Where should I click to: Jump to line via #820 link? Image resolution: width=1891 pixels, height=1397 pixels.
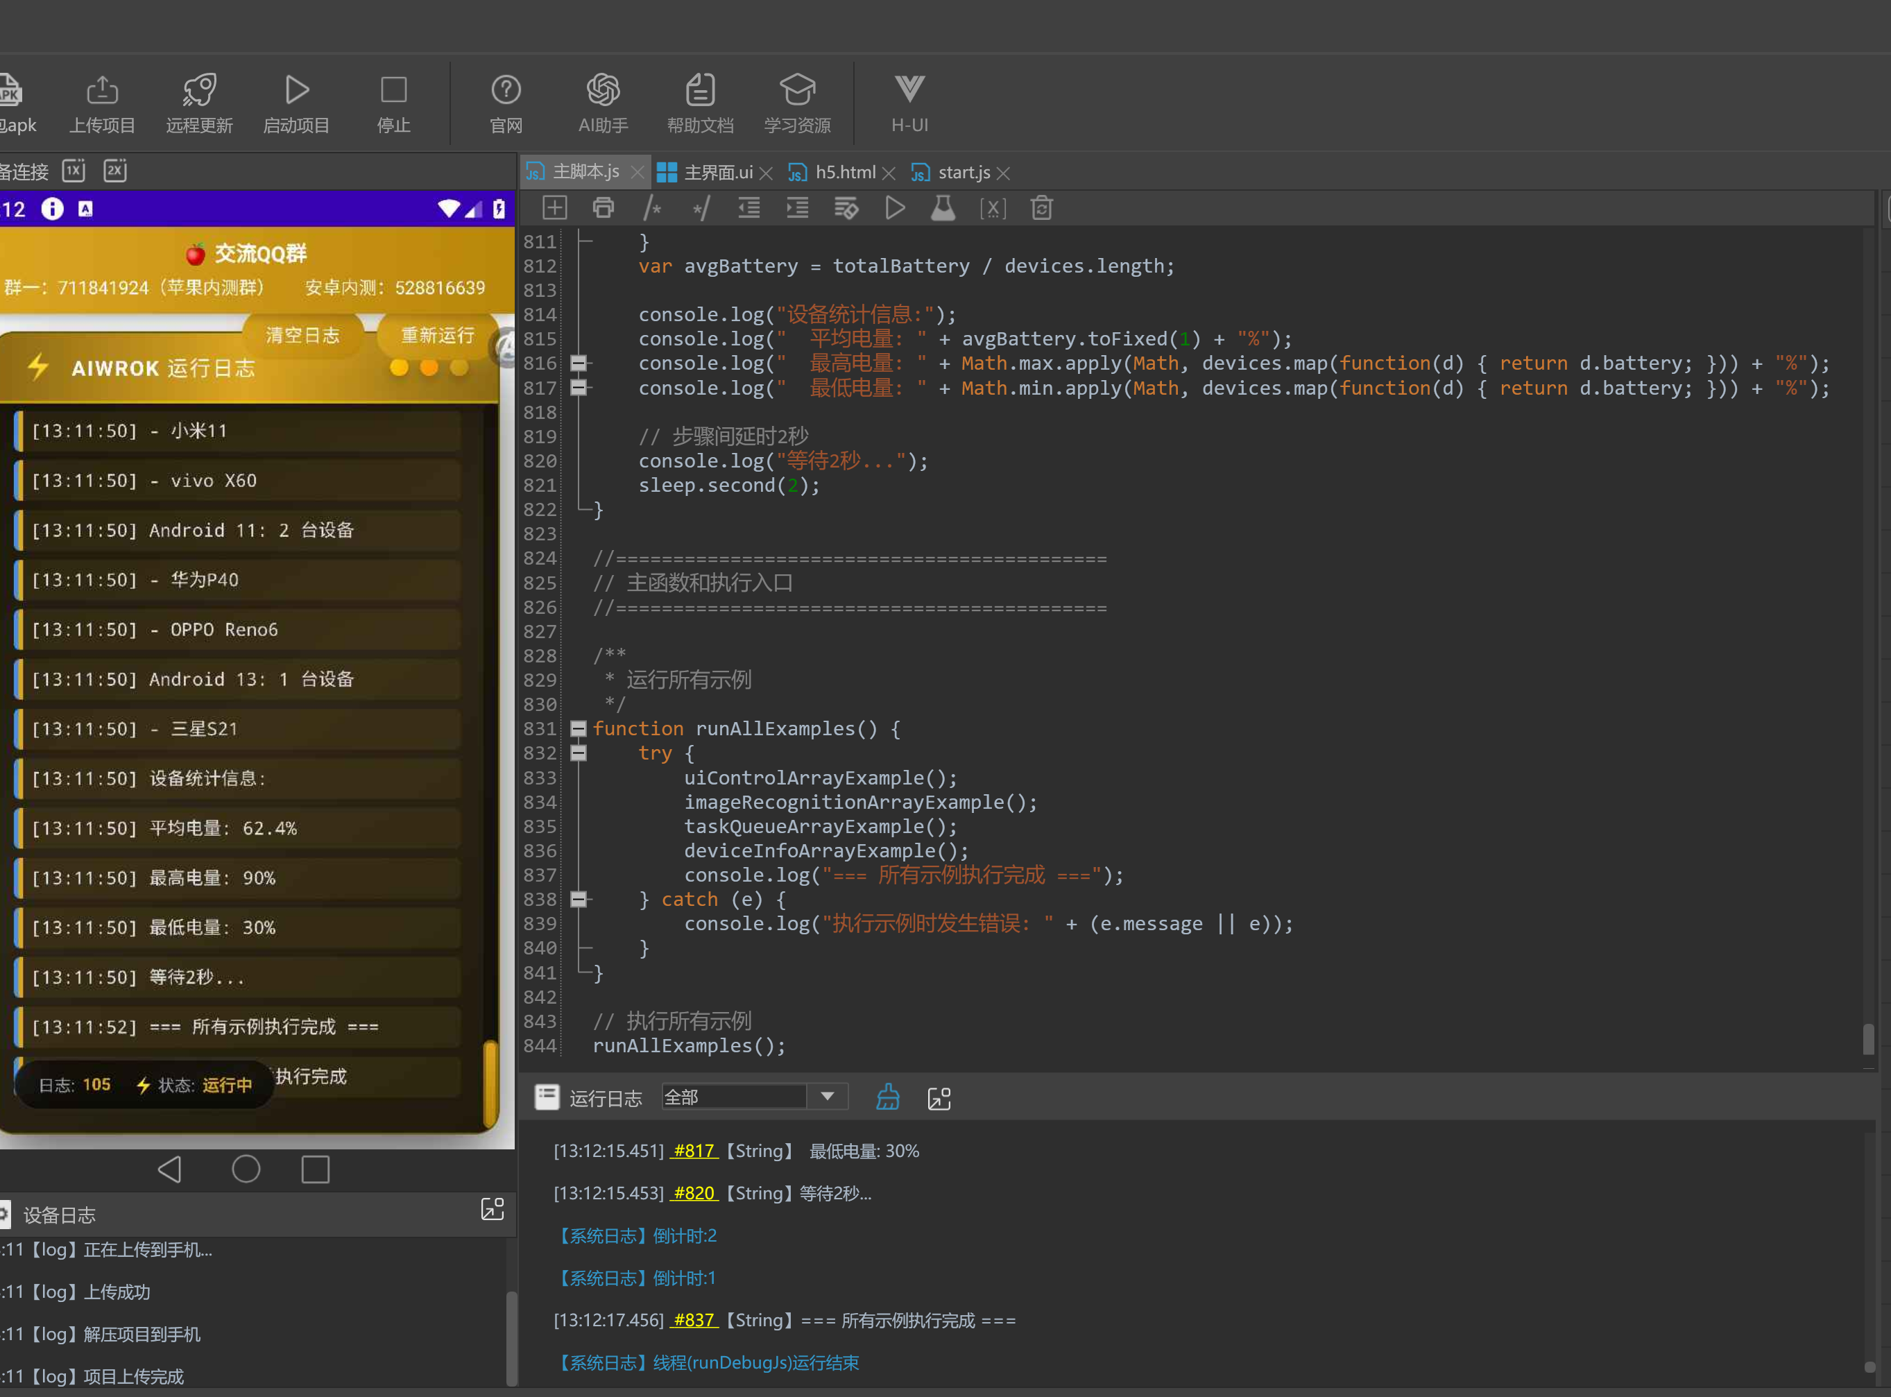point(694,1193)
